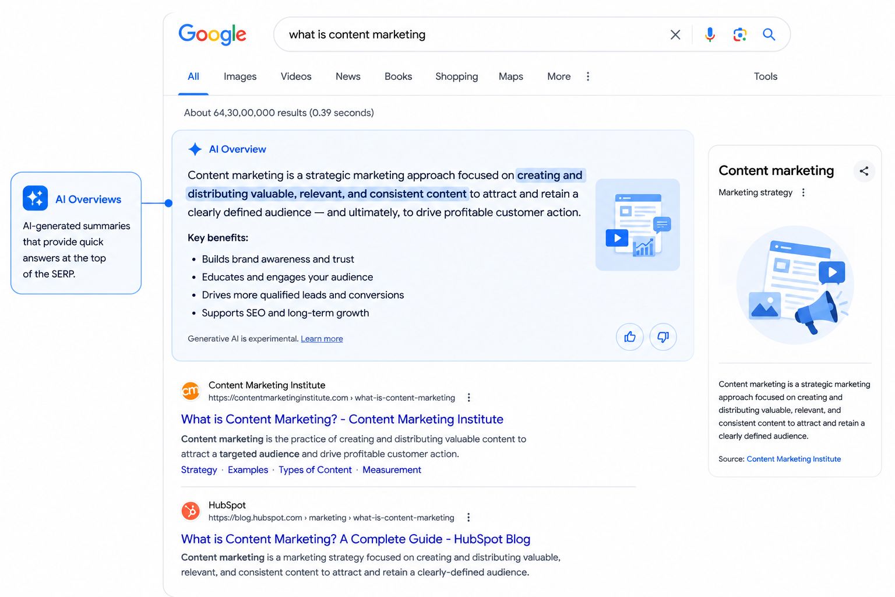Switch to the Videos tab

tap(296, 76)
